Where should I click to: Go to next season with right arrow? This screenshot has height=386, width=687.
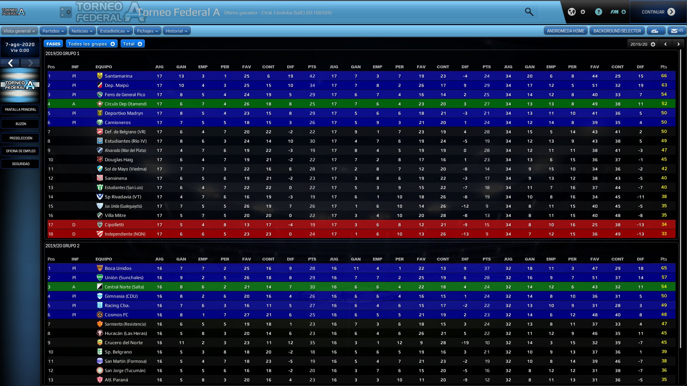coord(678,44)
